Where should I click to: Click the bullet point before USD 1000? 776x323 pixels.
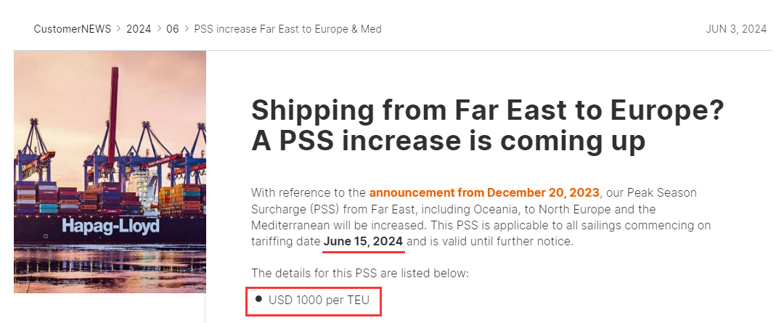258,298
